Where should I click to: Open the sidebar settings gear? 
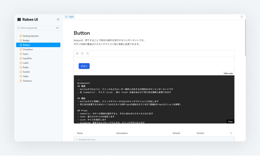[58, 20]
